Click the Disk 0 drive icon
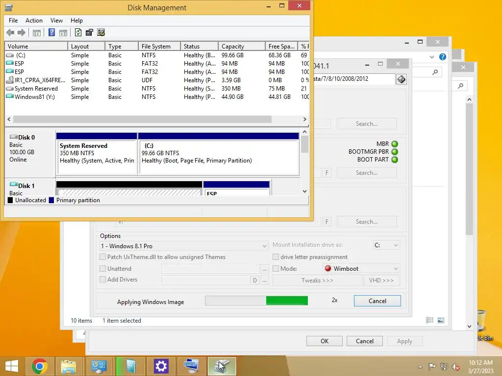 (x=13, y=137)
